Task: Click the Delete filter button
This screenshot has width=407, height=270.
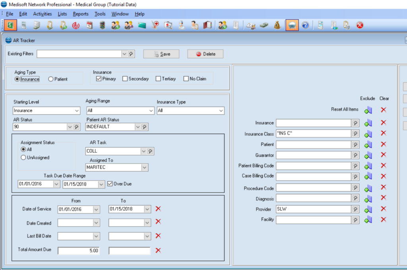Action: pos(205,54)
